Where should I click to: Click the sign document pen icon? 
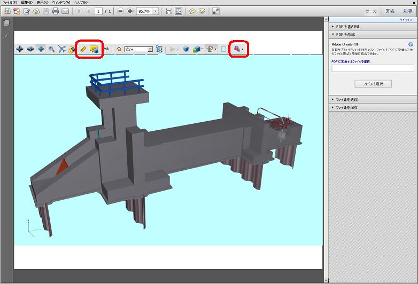pyautogui.click(x=27, y=11)
